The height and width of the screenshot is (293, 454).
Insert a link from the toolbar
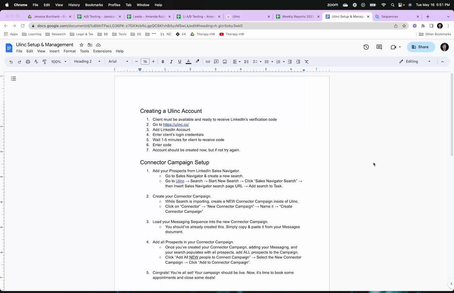point(208,62)
